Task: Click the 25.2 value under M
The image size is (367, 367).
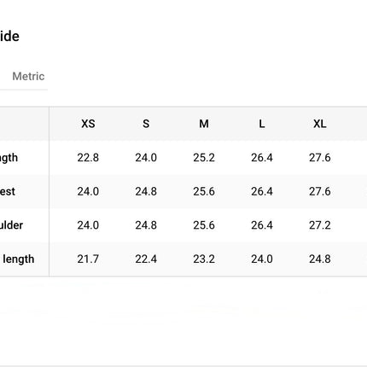Action: click(204, 158)
